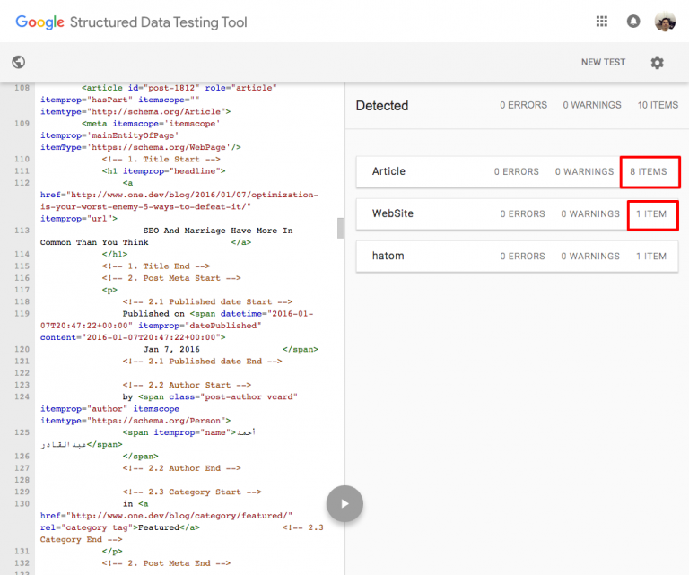Click the 'SEO And Marriage Have More In' text
The width and height of the screenshot is (689, 575).
[x=218, y=231]
